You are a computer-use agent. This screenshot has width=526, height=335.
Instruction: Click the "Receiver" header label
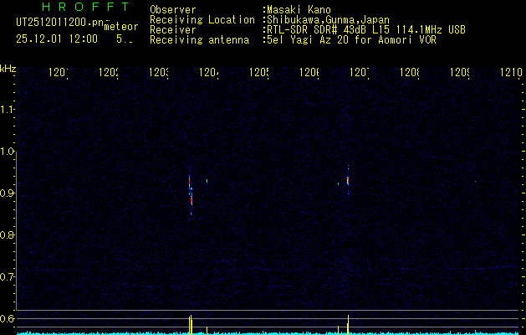173,30
